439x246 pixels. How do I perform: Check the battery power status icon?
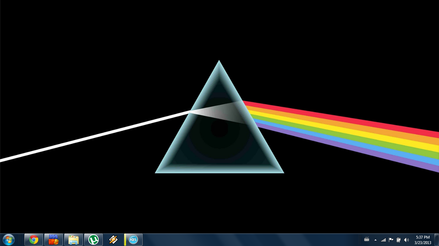(x=399, y=240)
